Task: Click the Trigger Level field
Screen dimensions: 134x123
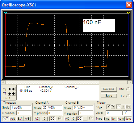Action: tap(114, 113)
